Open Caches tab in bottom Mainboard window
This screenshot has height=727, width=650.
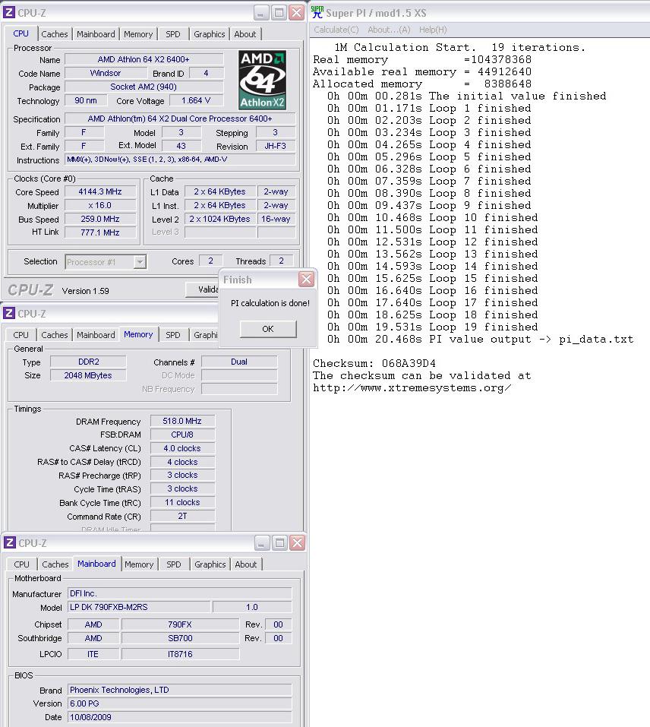[x=55, y=564]
